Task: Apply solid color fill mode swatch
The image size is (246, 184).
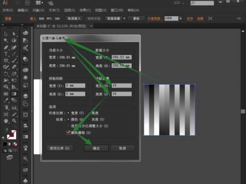Action: click(x=5, y=144)
